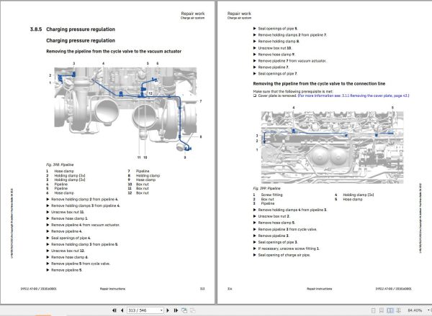Click step 'Remove holding clamp 8'

coord(279,42)
